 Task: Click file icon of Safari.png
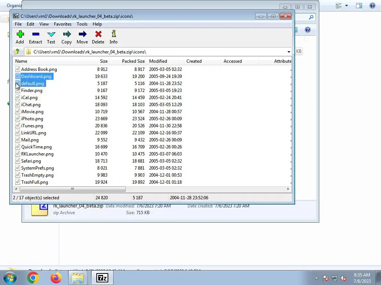[17, 161]
